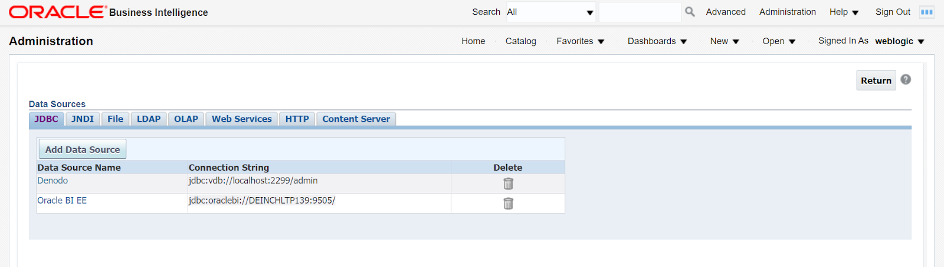Screen dimensions: 944x267
Task: Click the blue icon beside Sign Out
Action: click(x=927, y=12)
